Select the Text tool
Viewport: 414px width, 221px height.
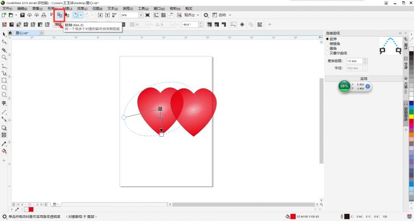pos(4,103)
